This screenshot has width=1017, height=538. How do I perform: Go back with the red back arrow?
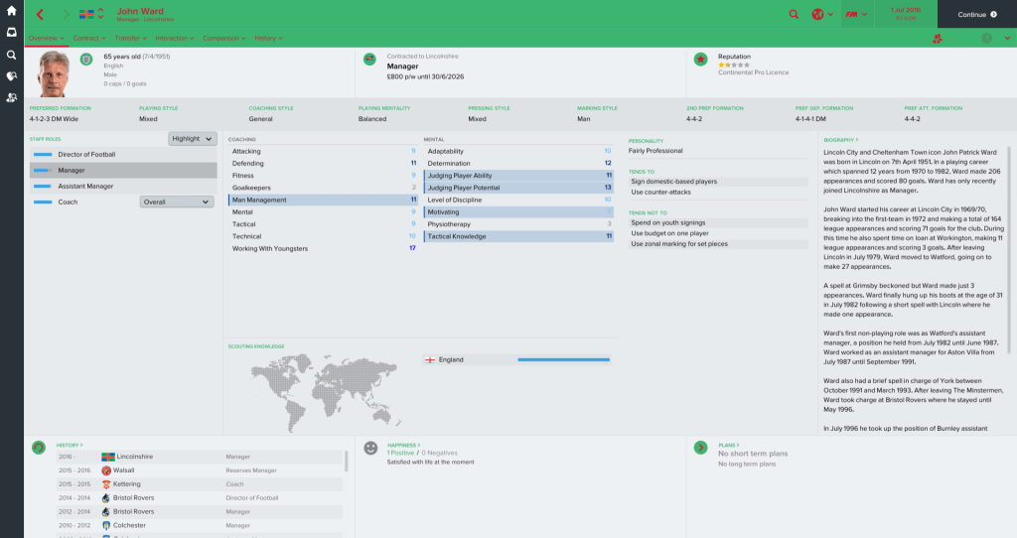point(40,14)
